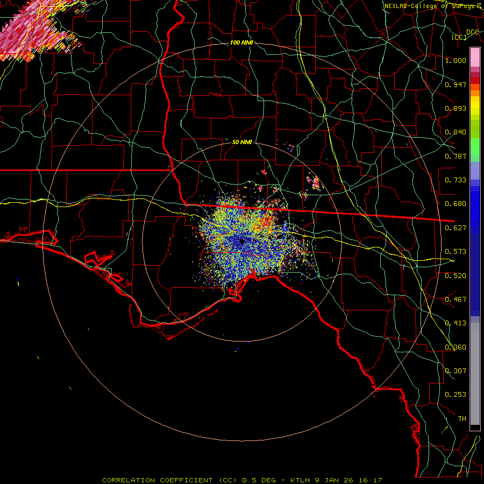Click the black KTLH radar site dot
This screenshot has width=484, height=484.
(x=243, y=241)
